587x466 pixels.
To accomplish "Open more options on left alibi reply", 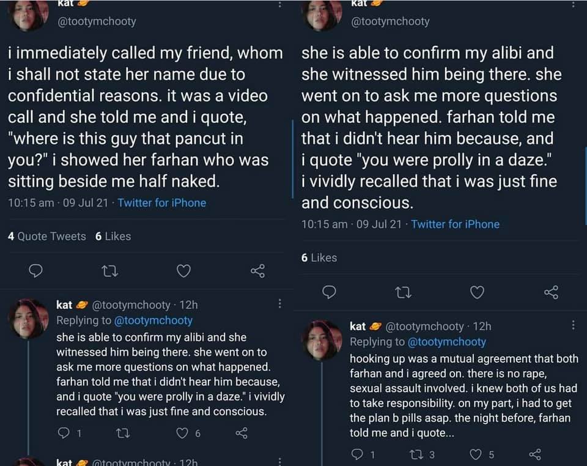I will point(279,303).
